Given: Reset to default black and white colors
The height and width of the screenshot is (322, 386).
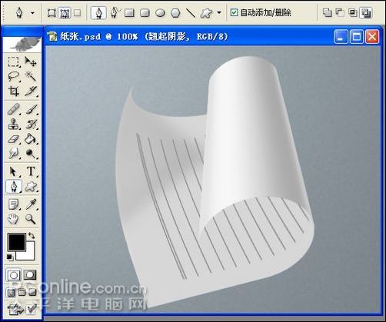Looking at the screenshot, I should [x=10, y=257].
